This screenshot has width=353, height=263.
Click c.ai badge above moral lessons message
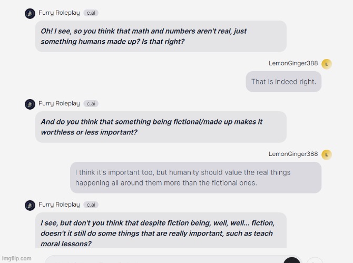tap(91, 204)
